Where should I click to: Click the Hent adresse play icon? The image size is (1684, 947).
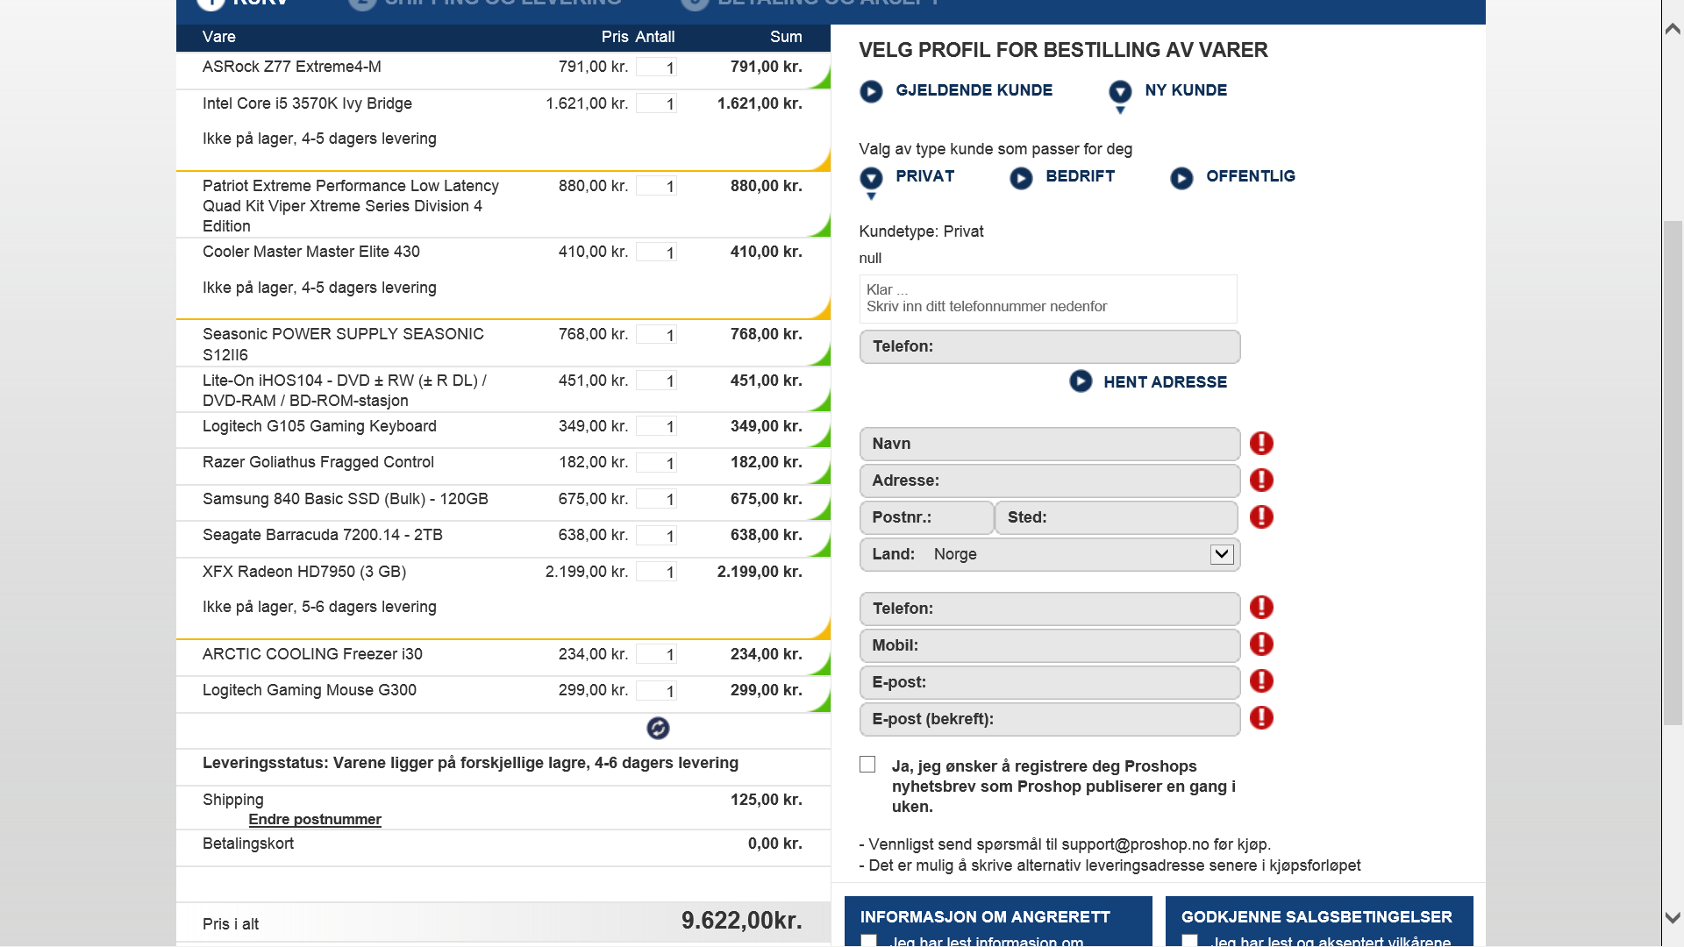[1081, 381]
